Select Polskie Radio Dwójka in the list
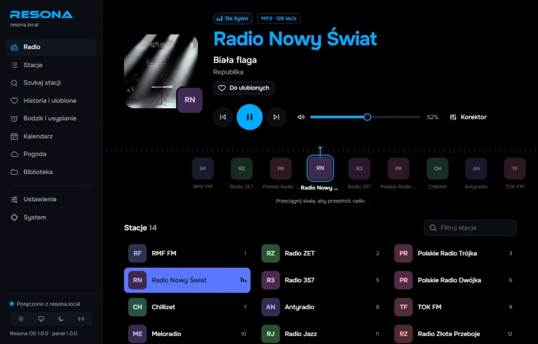This screenshot has height=344, width=538. coord(453,280)
